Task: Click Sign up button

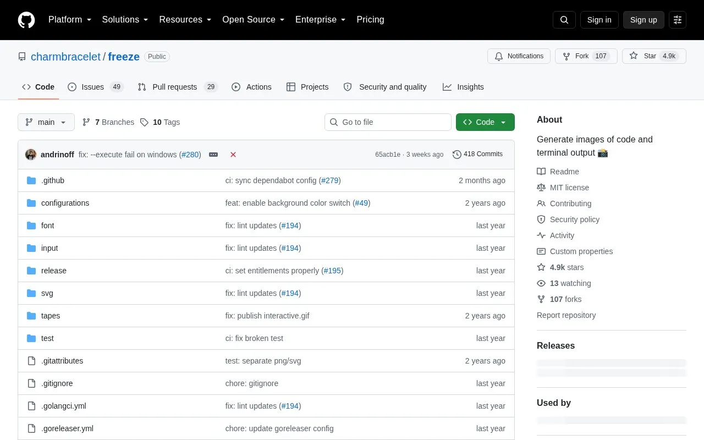Action: (643, 20)
